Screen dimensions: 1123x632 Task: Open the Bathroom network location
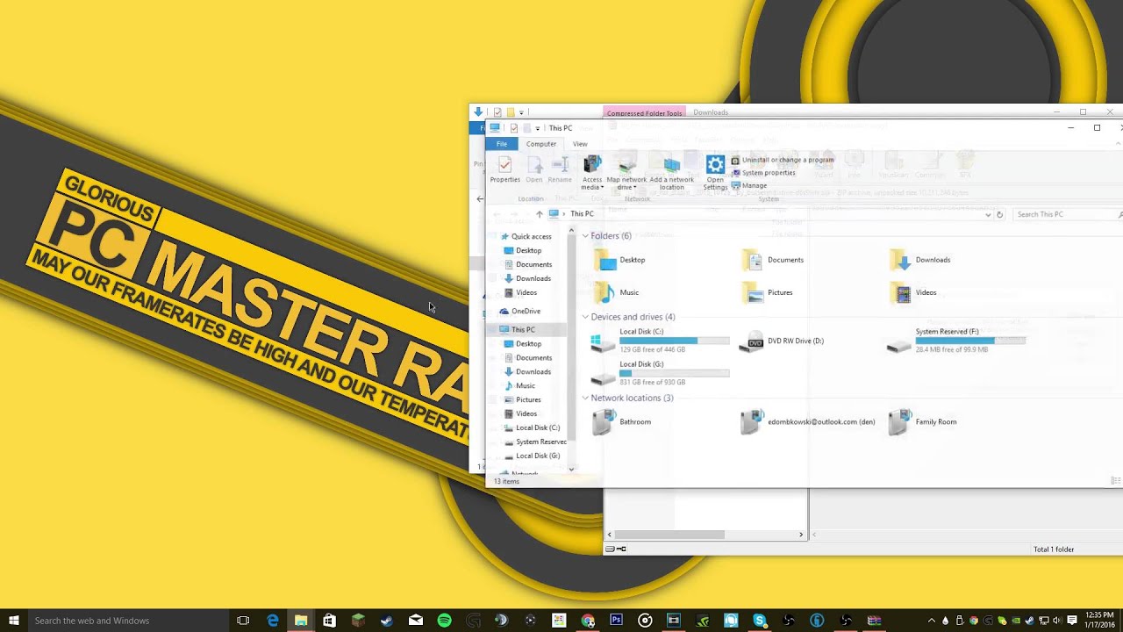[x=621, y=422]
